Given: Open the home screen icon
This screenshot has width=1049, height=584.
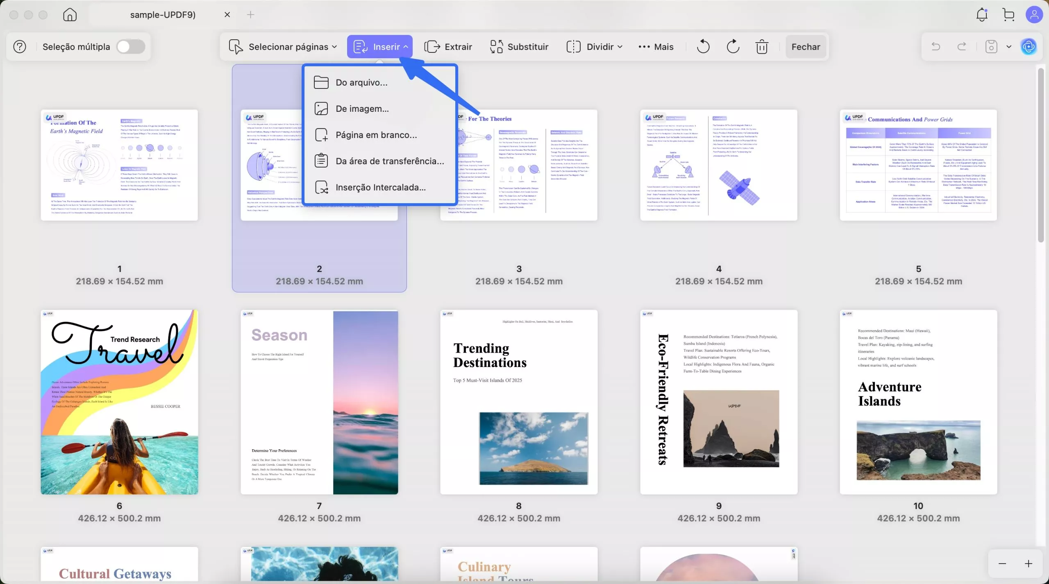Looking at the screenshot, I should [x=70, y=15].
